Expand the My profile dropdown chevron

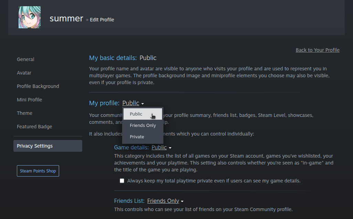pyautogui.click(x=143, y=103)
